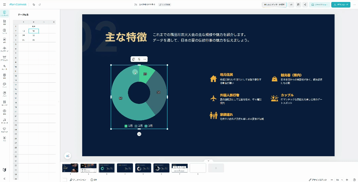
Task: Add a new slide with plus tile
Action: pos(216,168)
